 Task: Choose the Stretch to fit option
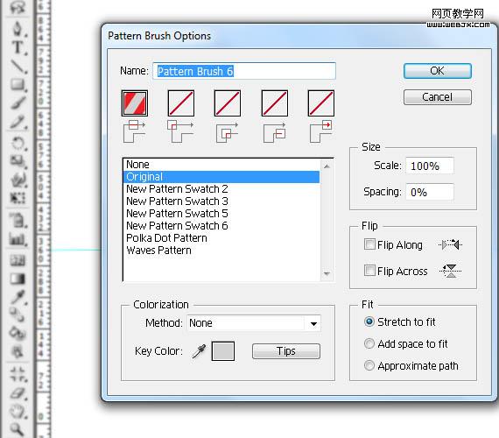tap(369, 321)
